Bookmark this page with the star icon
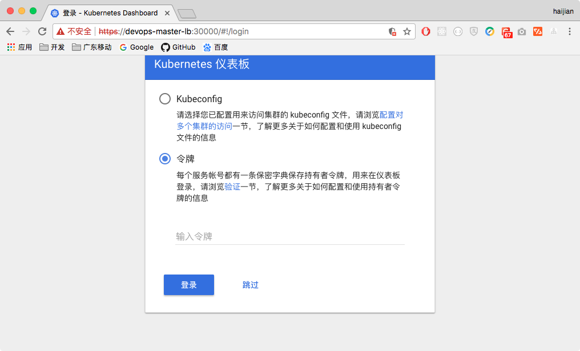580x351 pixels. [407, 31]
